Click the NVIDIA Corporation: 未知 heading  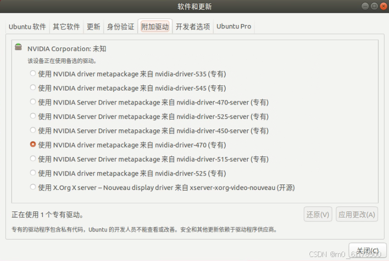(67, 49)
